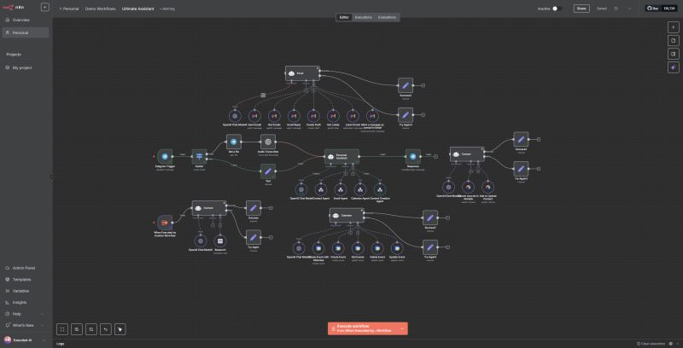Select the Email Reply Gmail tool node
The height and width of the screenshot is (348, 683).
[x=294, y=116]
